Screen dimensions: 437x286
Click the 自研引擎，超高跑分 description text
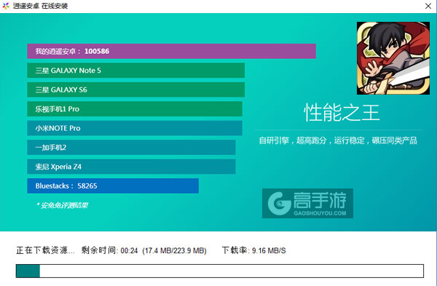click(338, 140)
